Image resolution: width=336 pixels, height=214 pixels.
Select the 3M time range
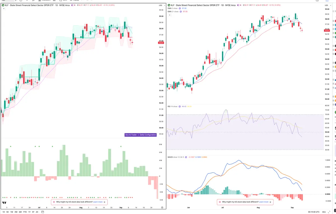(x=16, y=212)
